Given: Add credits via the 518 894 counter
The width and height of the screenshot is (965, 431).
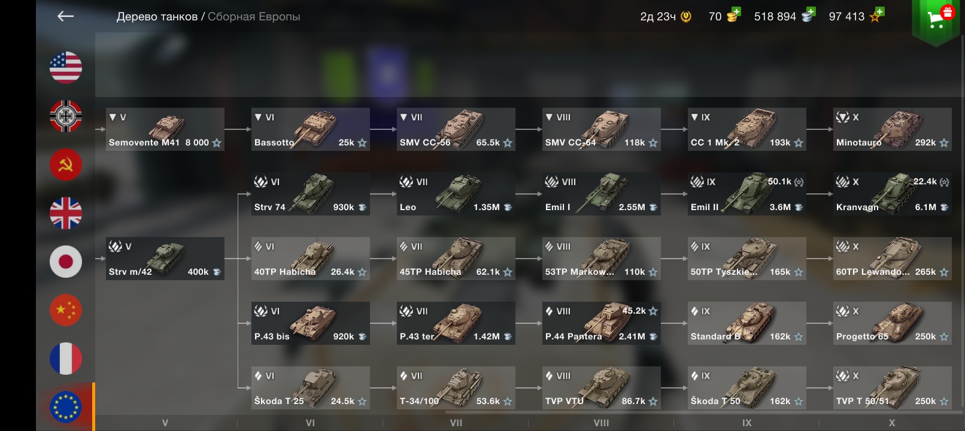Looking at the screenshot, I should click(784, 16).
